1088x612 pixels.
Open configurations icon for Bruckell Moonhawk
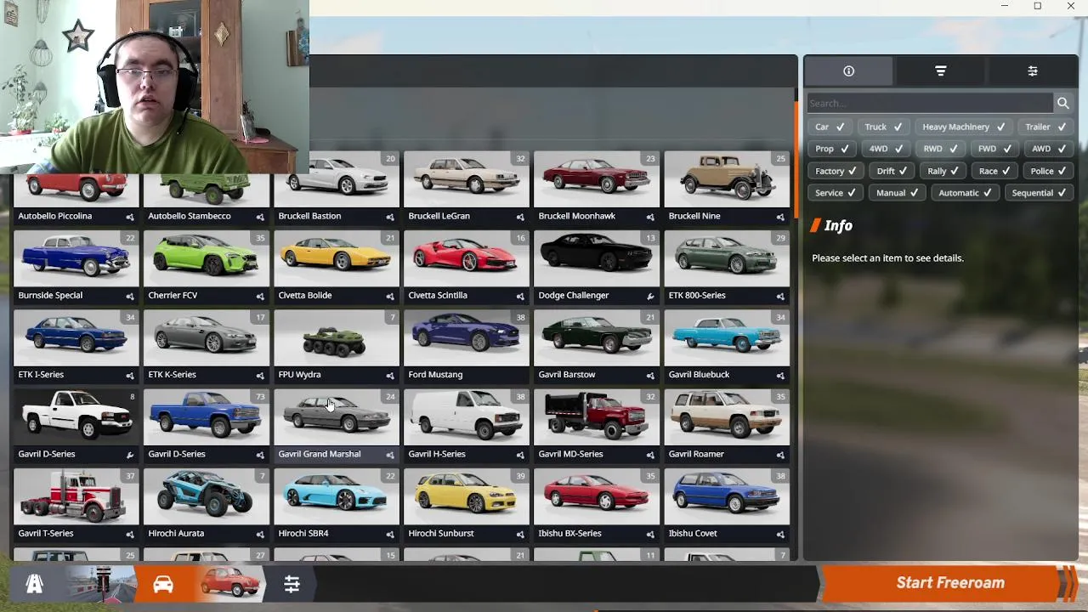pyautogui.click(x=650, y=217)
